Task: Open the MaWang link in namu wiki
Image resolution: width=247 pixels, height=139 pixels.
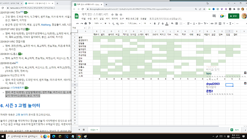Action: (x=46, y=25)
